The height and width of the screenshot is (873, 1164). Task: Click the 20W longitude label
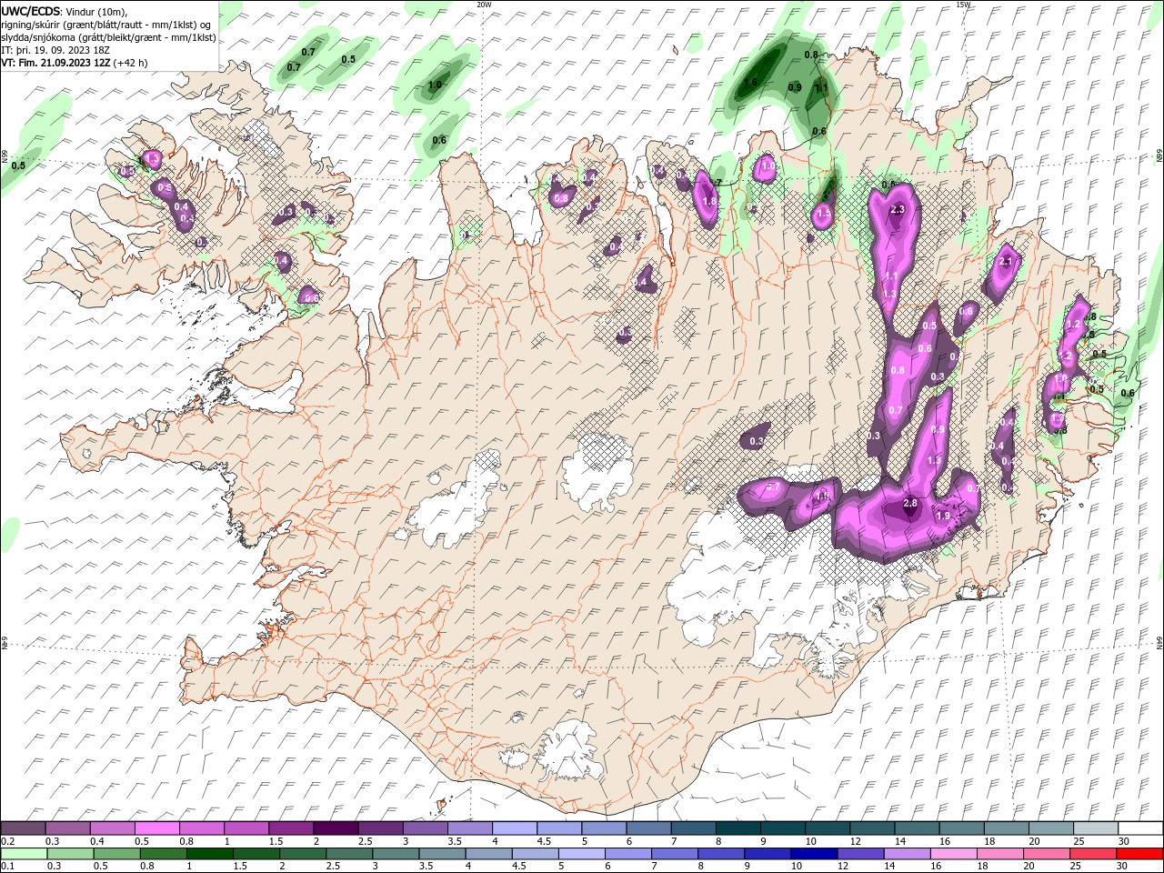[x=484, y=5]
